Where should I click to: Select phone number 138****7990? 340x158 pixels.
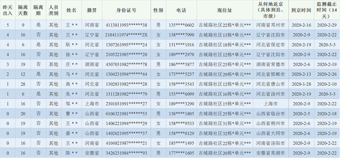pyautogui.click(x=181, y=35)
